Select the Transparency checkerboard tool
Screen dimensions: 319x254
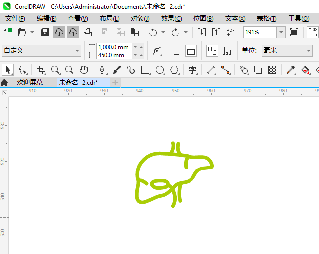coord(272,70)
